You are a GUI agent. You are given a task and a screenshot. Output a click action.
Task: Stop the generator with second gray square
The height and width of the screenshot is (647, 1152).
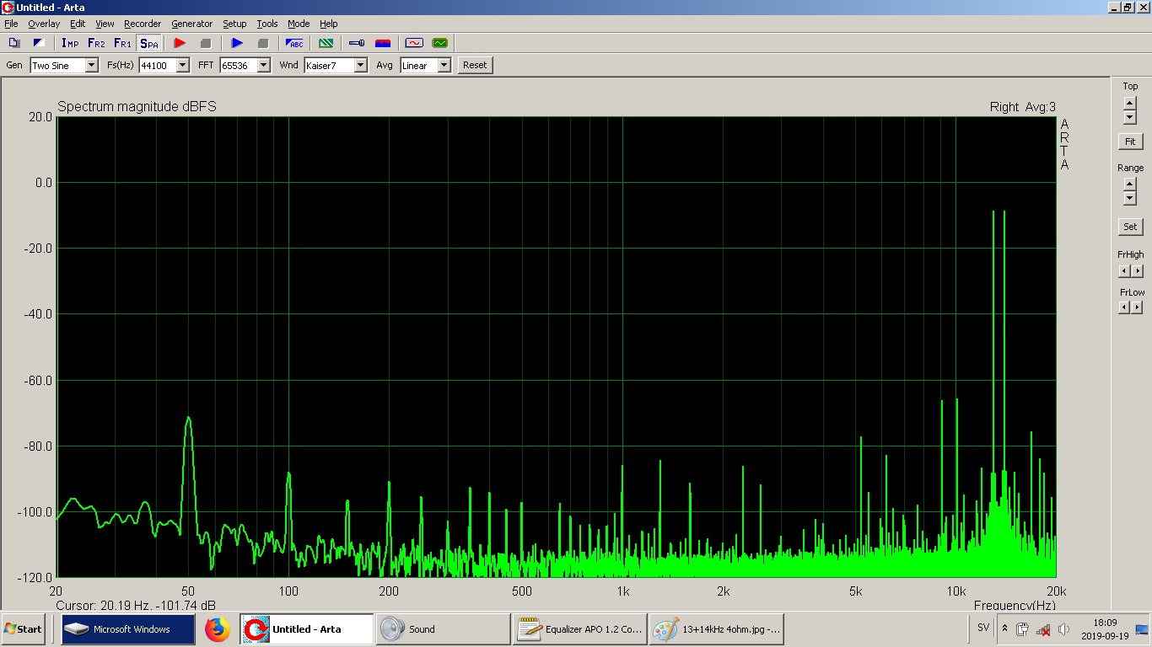click(262, 43)
